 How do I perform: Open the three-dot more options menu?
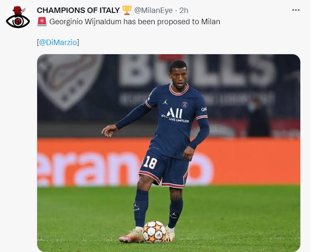pos(296,10)
